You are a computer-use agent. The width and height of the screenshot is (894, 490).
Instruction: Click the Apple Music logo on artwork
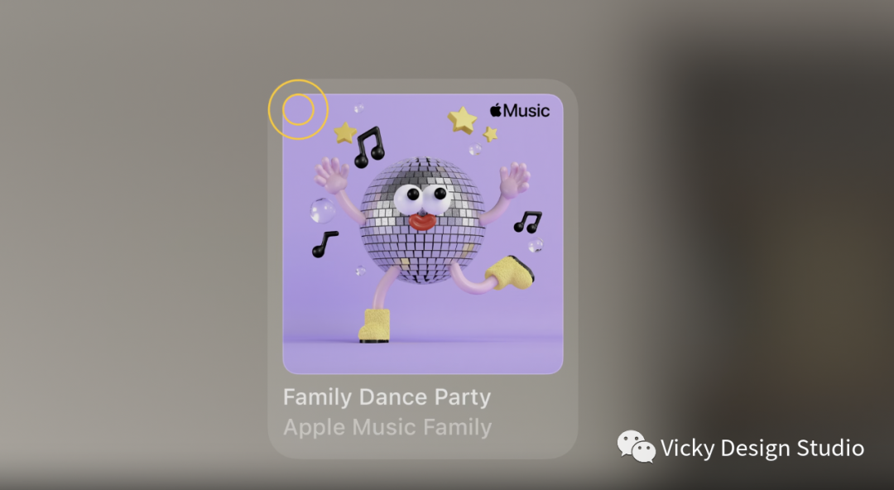519,110
